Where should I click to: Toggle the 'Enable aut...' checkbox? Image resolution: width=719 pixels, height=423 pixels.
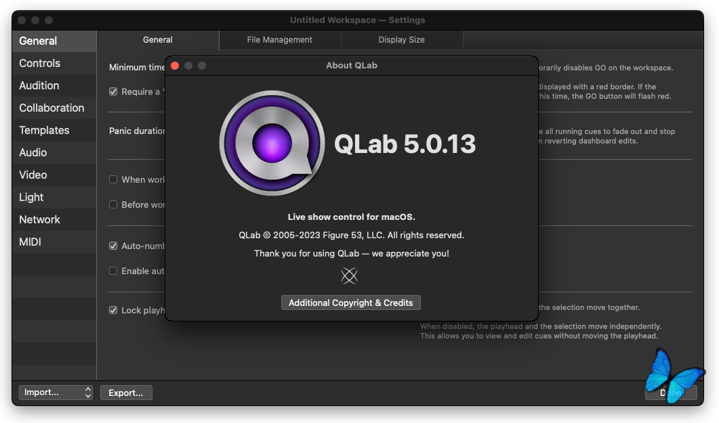pyautogui.click(x=113, y=271)
